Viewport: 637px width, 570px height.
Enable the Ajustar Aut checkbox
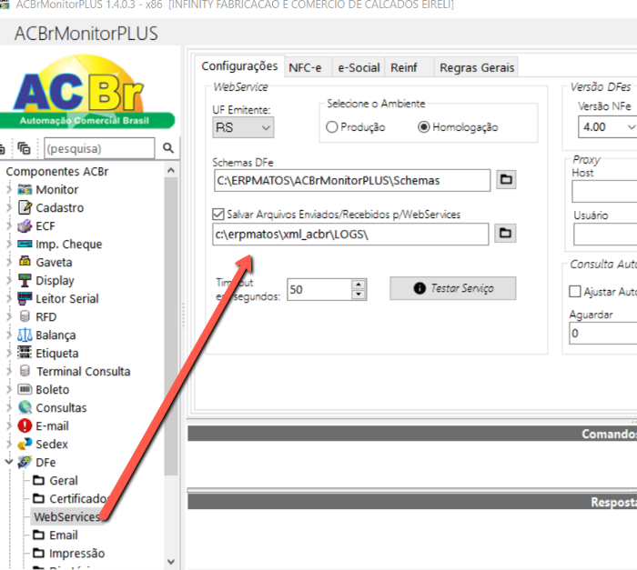coord(575,291)
